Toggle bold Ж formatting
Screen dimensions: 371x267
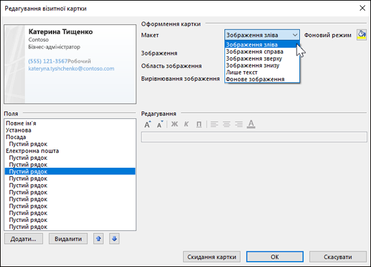(x=174, y=124)
